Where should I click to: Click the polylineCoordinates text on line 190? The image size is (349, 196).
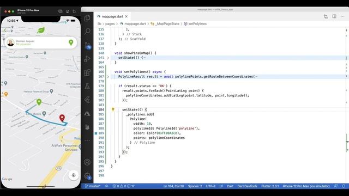pos(166,138)
